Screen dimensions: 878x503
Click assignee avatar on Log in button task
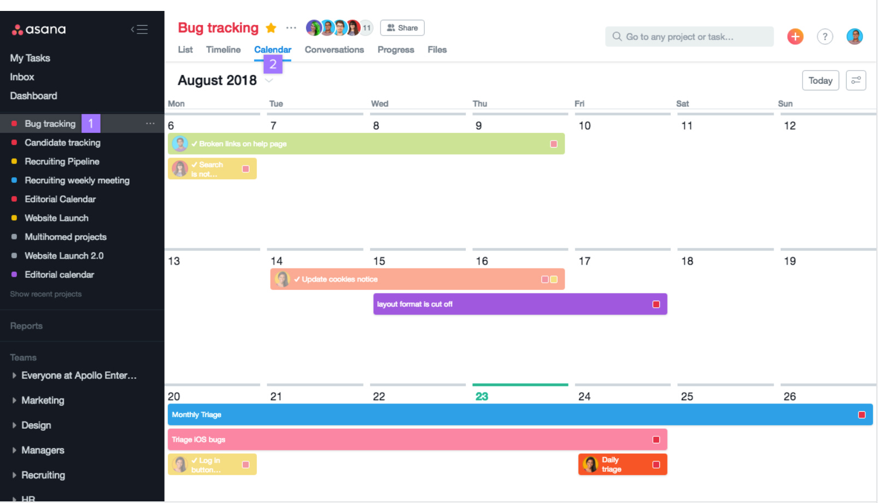(x=180, y=464)
